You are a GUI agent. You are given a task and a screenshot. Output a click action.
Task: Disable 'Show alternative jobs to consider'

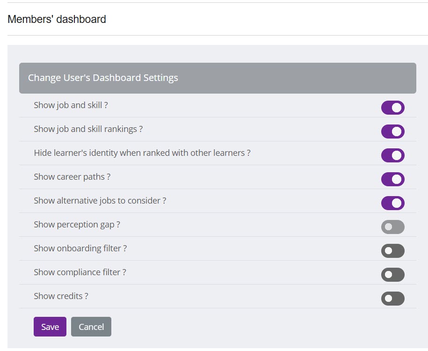point(393,203)
